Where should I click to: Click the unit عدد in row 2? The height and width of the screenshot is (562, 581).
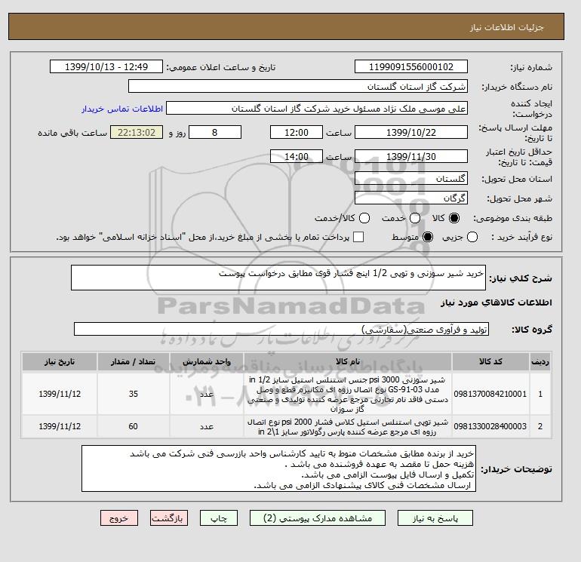[x=207, y=426]
